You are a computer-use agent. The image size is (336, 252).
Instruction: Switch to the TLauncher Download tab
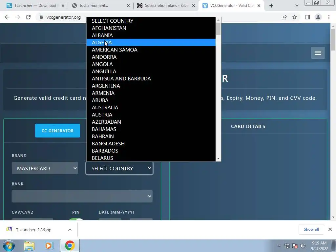[35, 6]
